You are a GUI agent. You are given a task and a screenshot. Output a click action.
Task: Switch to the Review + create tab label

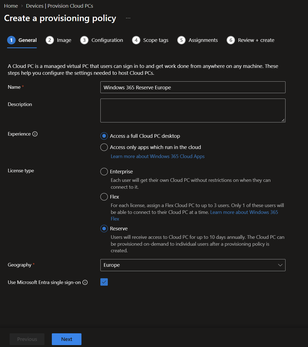click(x=256, y=40)
